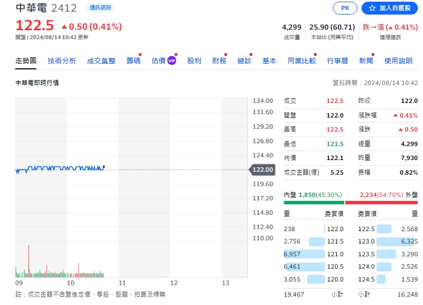The width and height of the screenshot is (423, 305).
Task: Click the ask price 123.5 row
Action: pos(388,254)
